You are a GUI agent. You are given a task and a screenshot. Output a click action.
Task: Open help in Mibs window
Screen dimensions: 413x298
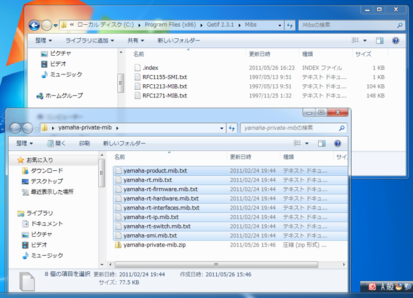tap(395, 41)
